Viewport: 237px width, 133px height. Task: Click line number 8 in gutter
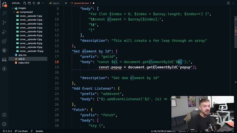pos(58,9)
